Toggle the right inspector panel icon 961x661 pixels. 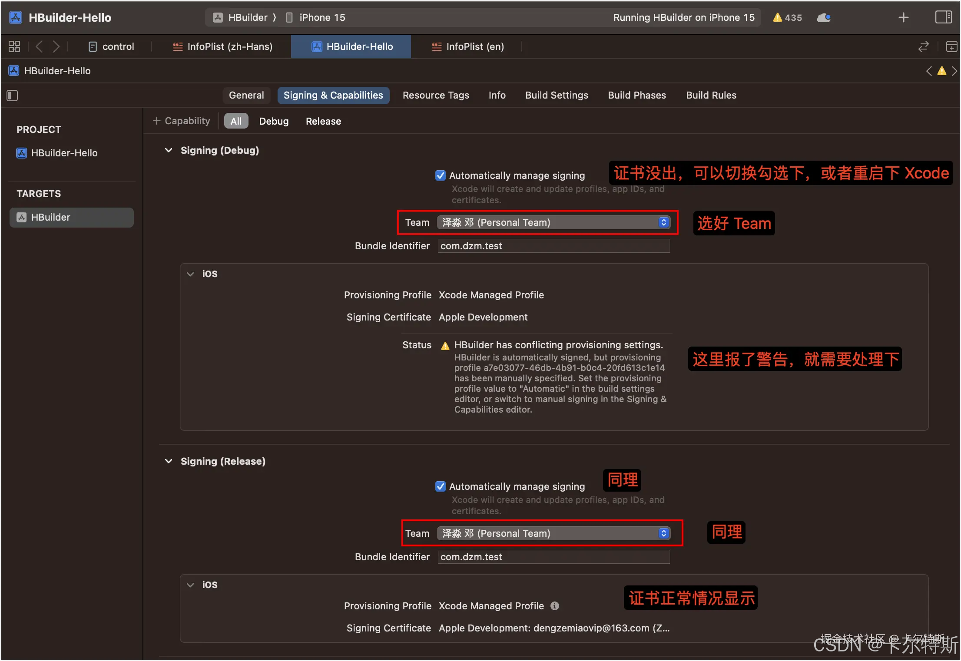coord(943,17)
